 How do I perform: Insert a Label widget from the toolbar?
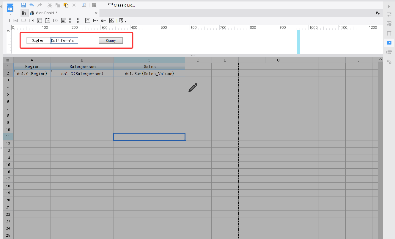pos(15,20)
